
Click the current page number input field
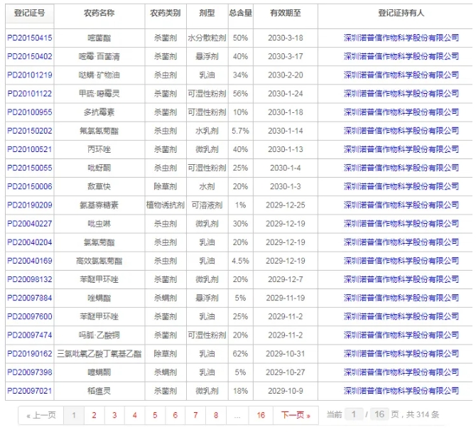tap(354, 414)
